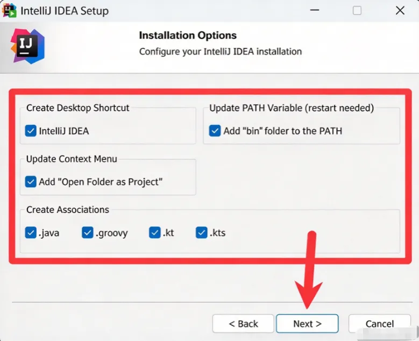
Task: Click the "Update PATH Variable" group label
Action: click(x=292, y=108)
